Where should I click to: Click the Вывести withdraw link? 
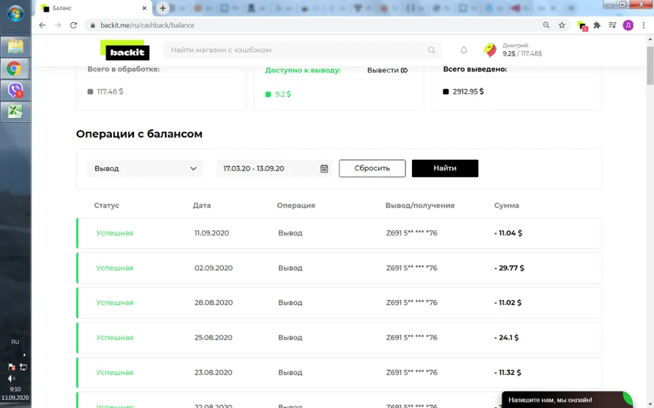tap(387, 71)
